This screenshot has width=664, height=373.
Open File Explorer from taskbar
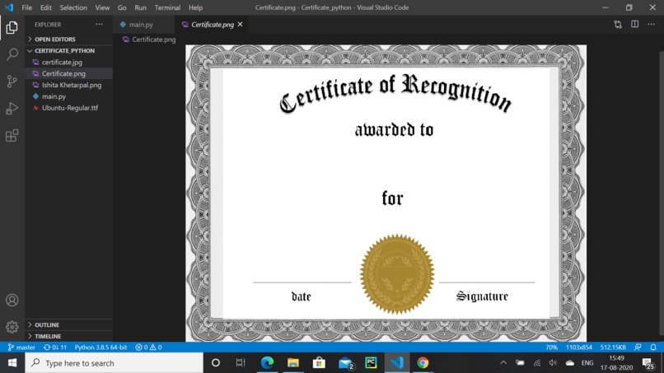[293, 363]
